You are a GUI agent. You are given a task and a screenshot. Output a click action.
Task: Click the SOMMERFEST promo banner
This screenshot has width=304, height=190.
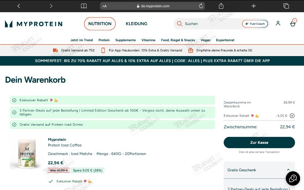[152, 61]
